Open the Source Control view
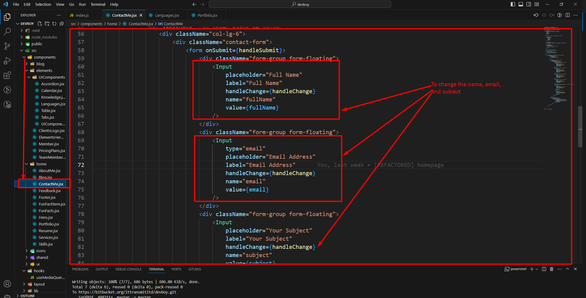 [7, 46]
